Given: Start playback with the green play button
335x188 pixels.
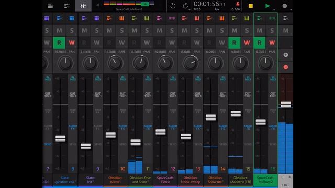Looking at the screenshot, I should (x=267, y=6).
